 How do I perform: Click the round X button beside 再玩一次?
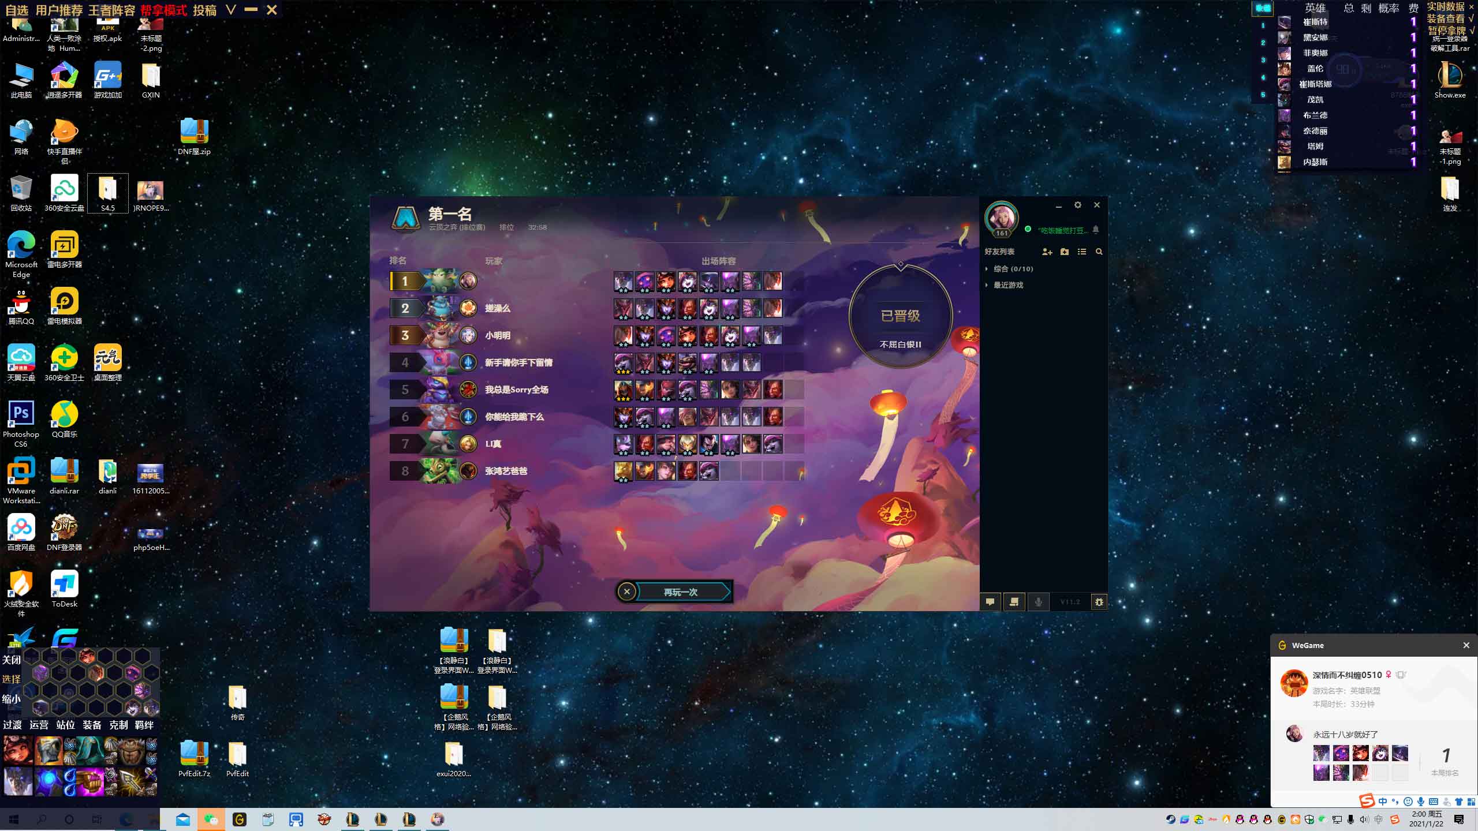tap(627, 592)
